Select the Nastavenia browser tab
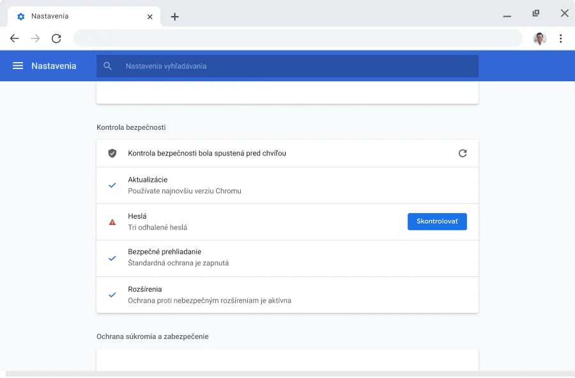575x378 pixels. [77, 17]
